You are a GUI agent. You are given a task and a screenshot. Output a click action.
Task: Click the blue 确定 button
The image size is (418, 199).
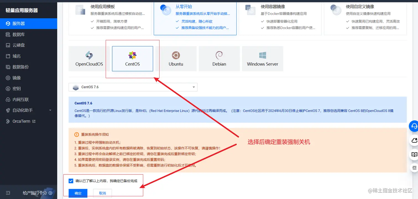tap(78, 193)
